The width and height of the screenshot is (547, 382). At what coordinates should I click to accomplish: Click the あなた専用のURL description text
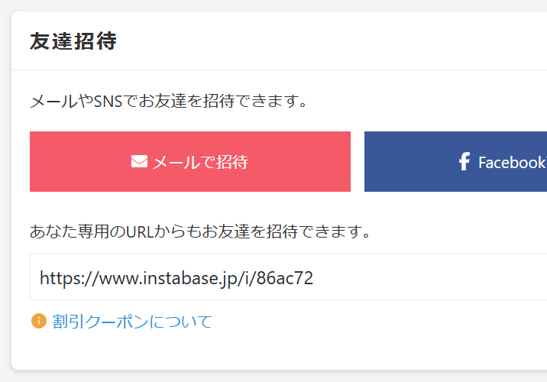(200, 231)
